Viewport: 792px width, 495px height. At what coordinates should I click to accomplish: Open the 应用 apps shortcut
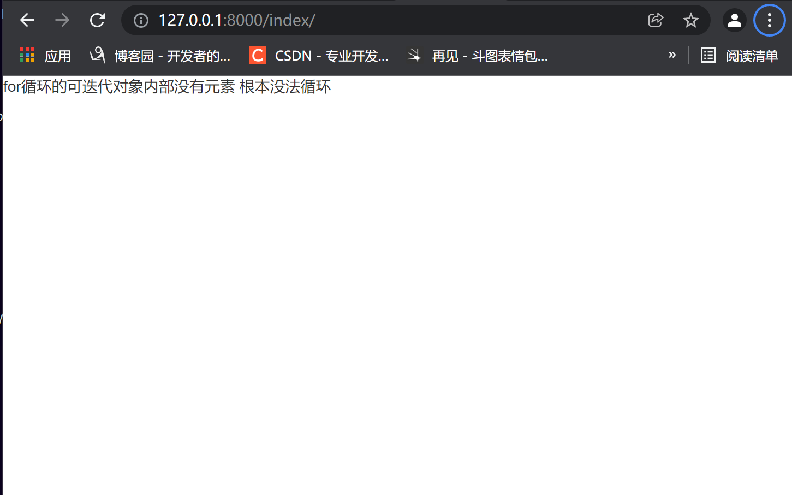[45, 56]
